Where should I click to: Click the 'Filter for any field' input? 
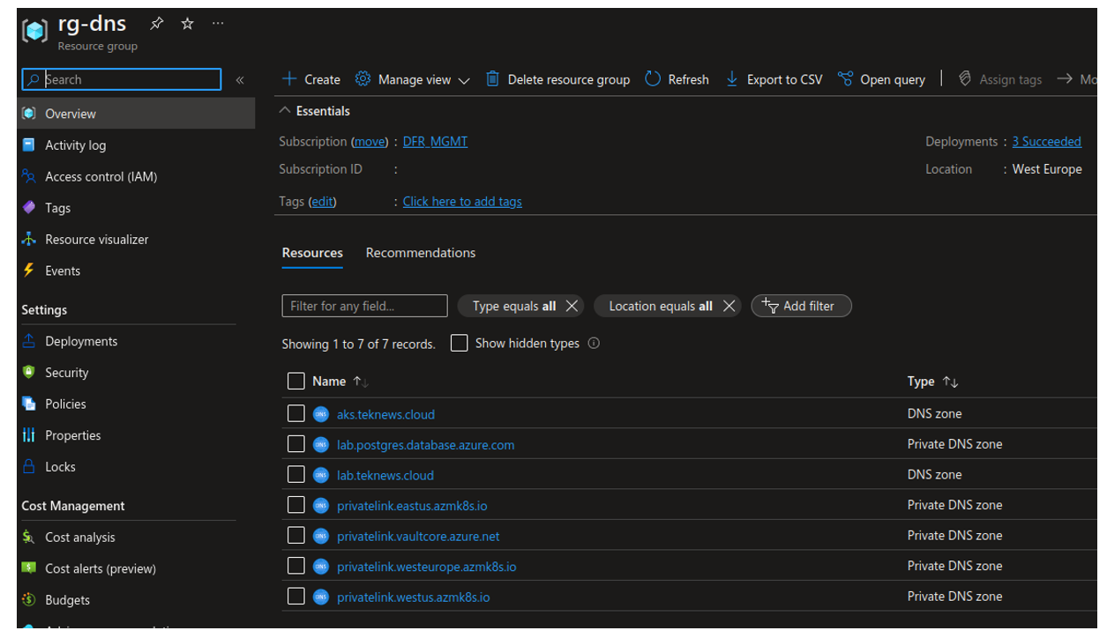[364, 306]
